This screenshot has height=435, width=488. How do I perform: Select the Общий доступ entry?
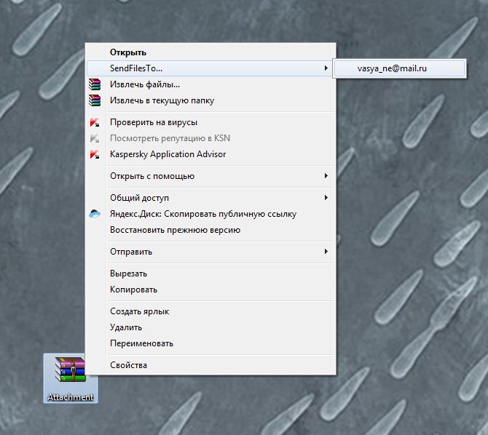210,198
